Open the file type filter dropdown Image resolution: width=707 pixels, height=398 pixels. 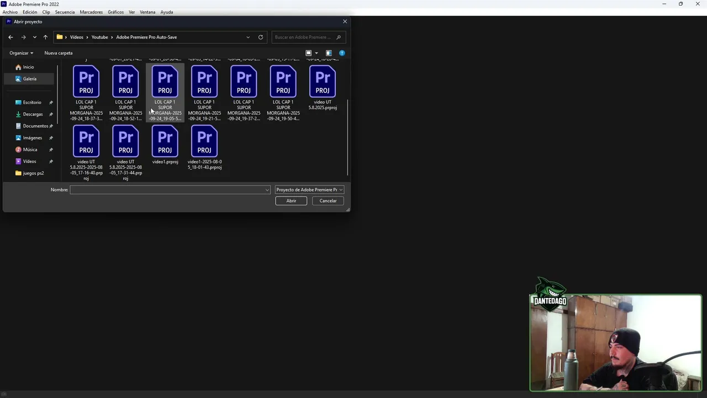point(309,190)
